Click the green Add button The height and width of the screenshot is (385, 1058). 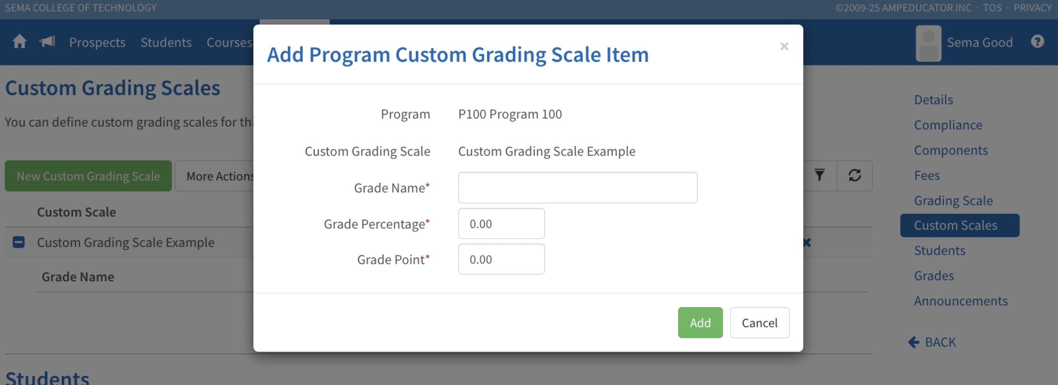pos(700,323)
